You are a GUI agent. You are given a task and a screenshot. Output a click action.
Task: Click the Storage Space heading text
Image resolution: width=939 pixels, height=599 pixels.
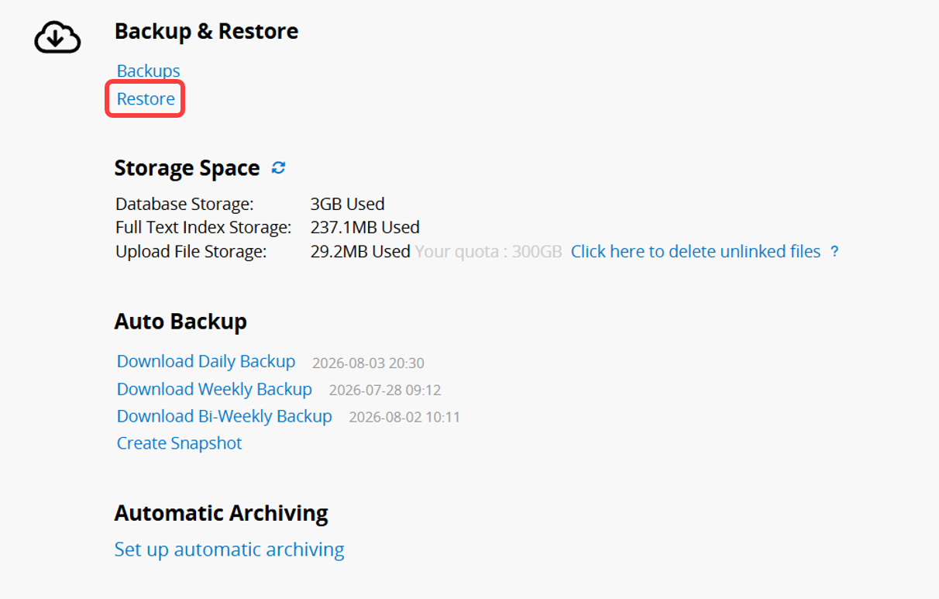pos(187,168)
